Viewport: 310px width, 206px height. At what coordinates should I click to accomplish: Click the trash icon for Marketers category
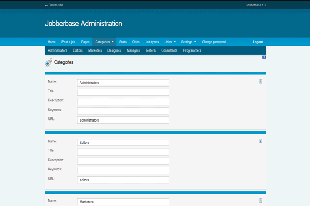[x=261, y=200]
